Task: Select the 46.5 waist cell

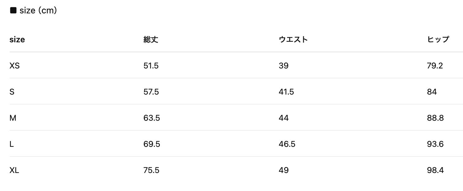Action: [287, 144]
